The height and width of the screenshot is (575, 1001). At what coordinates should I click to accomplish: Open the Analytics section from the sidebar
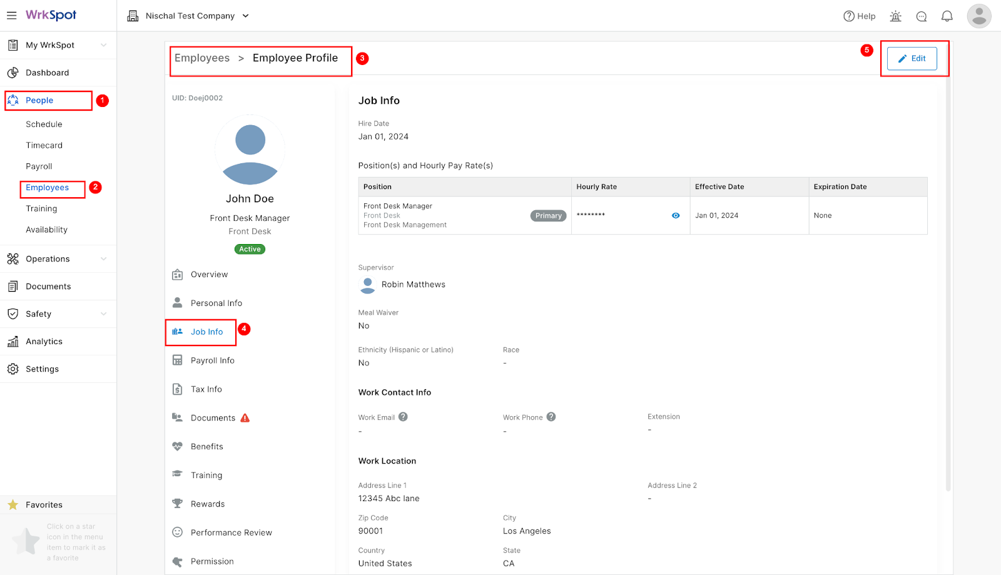click(x=44, y=341)
